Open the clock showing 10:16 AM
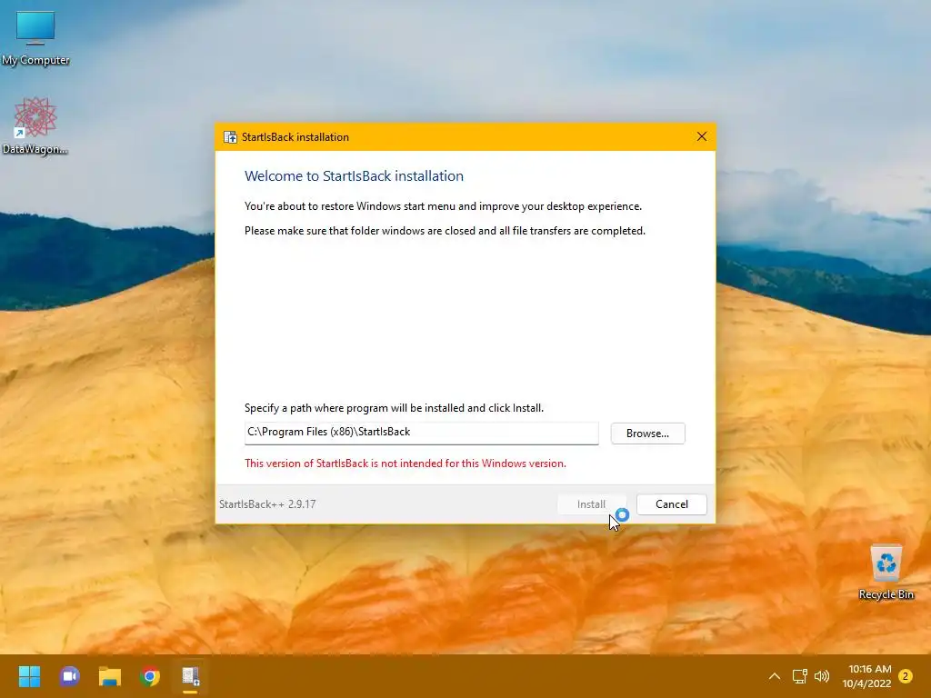The image size is (931, 698). 866,676
